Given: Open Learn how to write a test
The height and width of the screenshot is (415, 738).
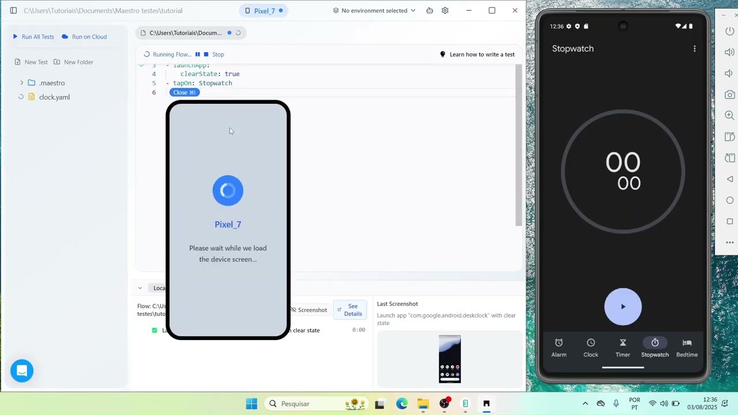Looking at the screenshot, I should pos(477,54).
